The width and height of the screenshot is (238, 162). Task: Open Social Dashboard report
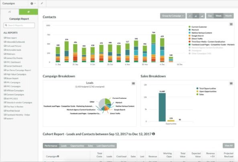(13, 66)
